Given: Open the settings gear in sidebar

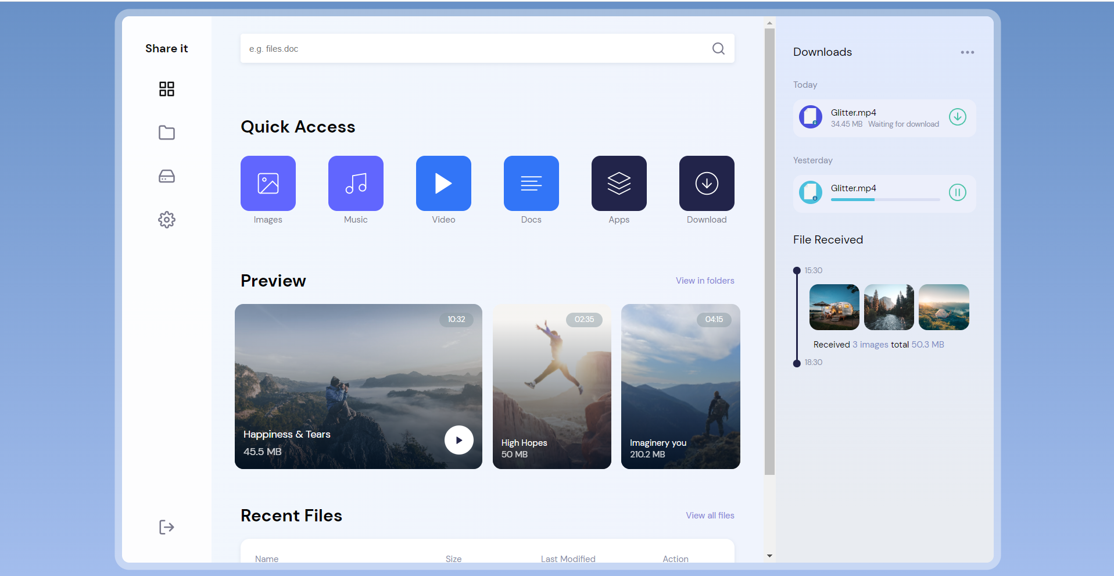Looking at the screenshot, I should pos(167,220).
